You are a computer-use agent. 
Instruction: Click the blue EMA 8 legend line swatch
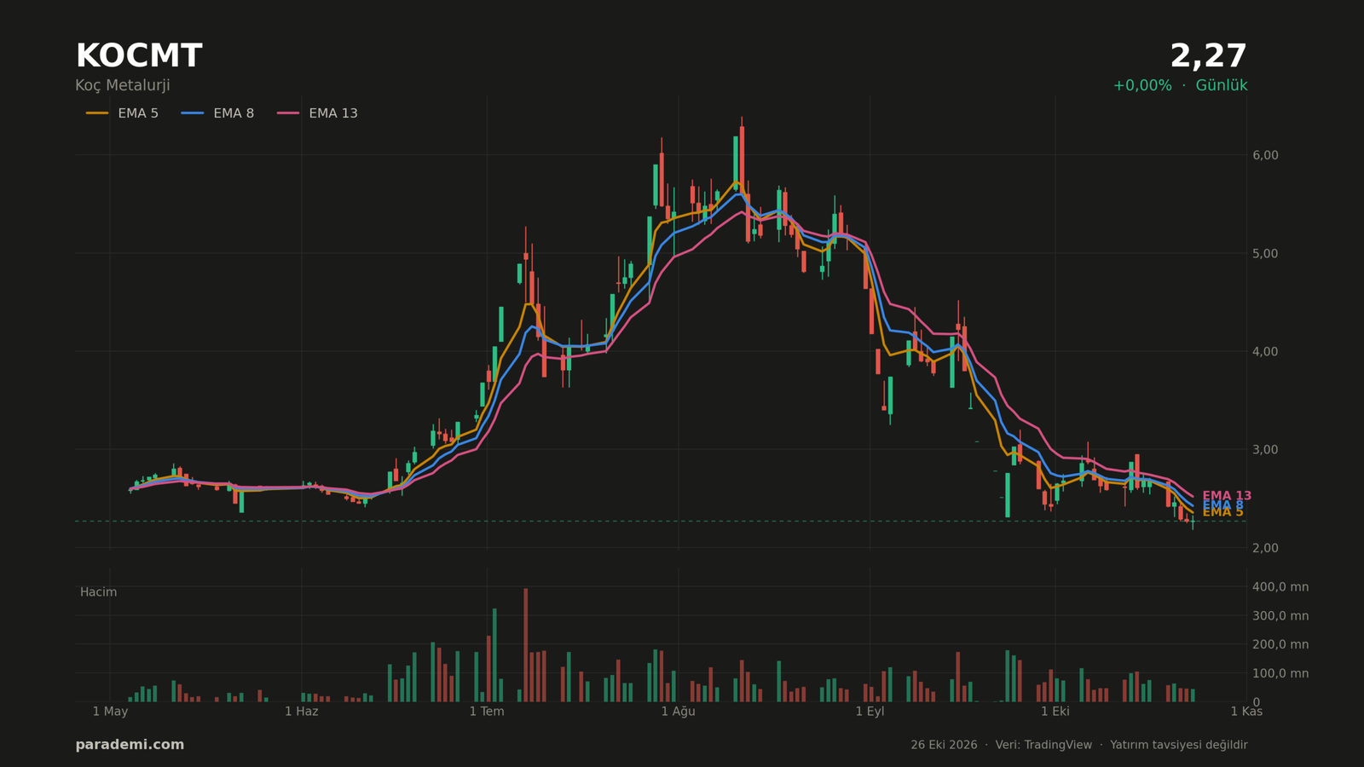(193, 113)
